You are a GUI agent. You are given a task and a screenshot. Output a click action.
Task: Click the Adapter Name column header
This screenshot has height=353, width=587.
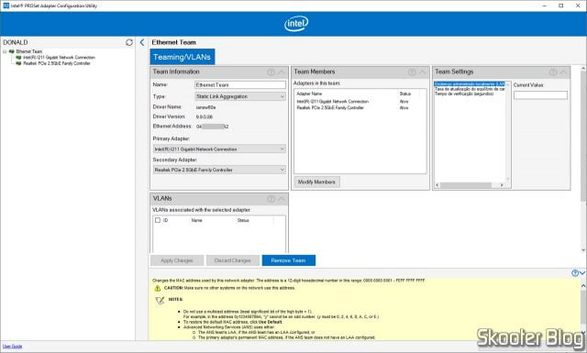click(309, 94)
